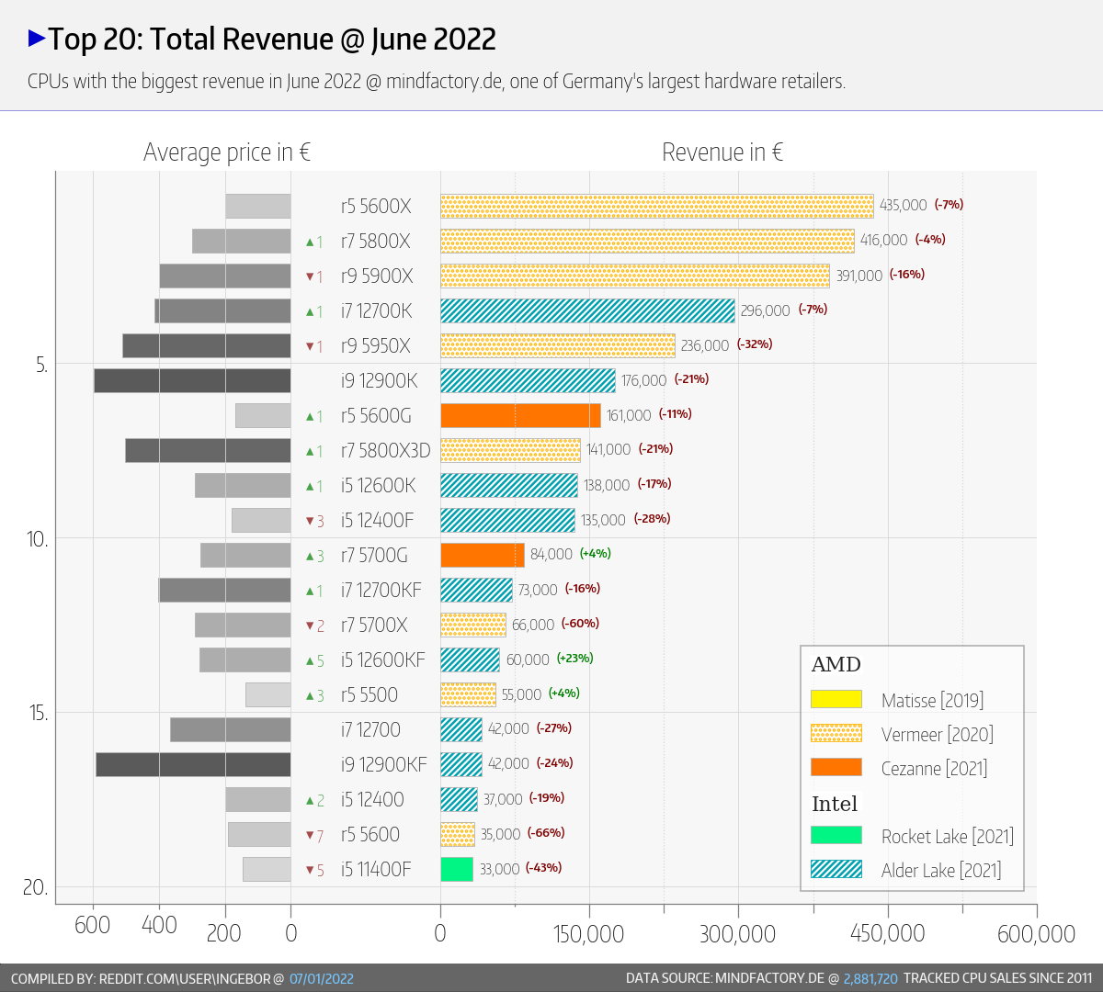Image resolution: width=1103 pixels, height=992 pixels.
Task: Select the striped Alder Lake [2021] legend swatch
Action: (836, 869)
